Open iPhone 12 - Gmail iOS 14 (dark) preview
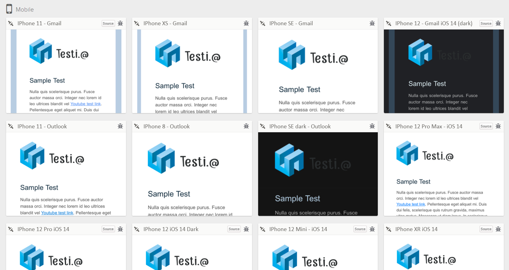This screenshot has height=270, width=509. tap(444, 71)
